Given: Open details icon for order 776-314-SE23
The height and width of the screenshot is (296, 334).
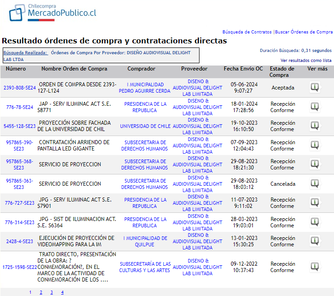Looking at the screenshot, I should tap(315, 222).
